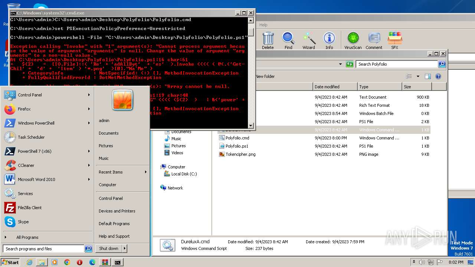Open WinRAR archive Info

click(329, 40)
